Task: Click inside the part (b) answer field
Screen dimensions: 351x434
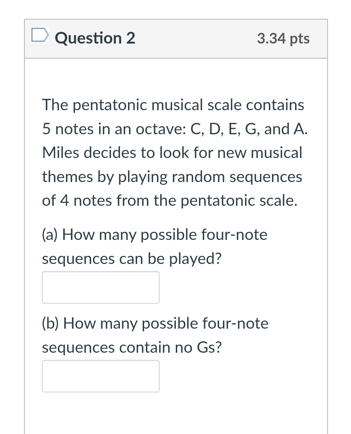Action: point(101,376)
